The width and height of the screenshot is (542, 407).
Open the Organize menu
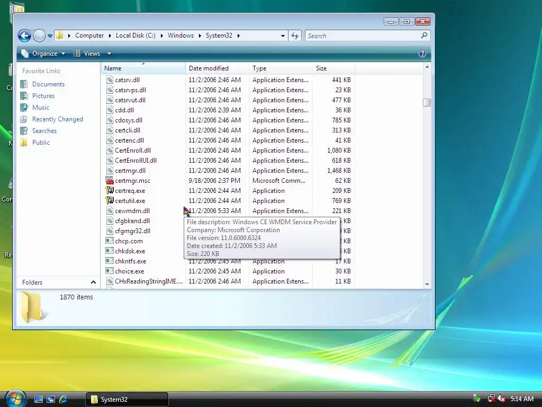(43, 54)
